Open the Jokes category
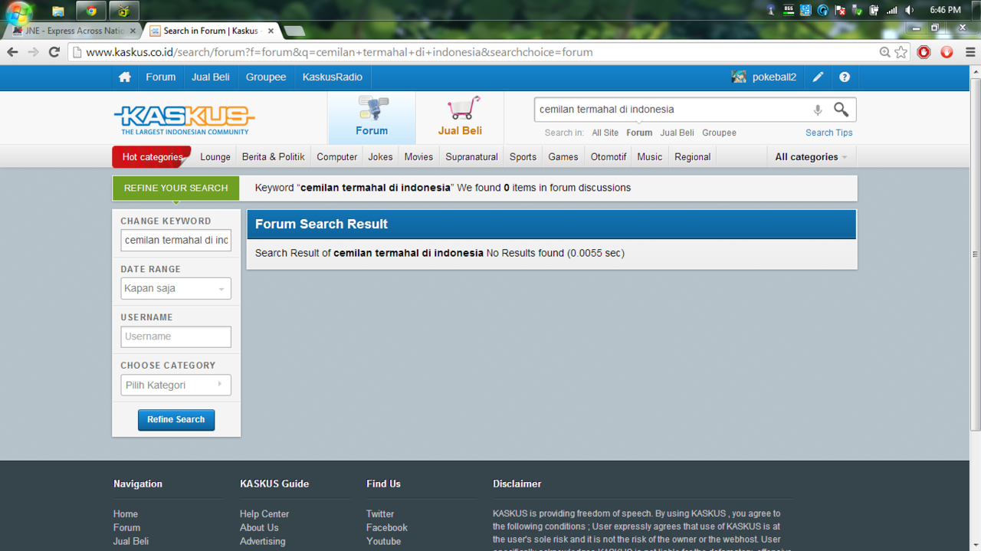The height and width of the screenshot is (551, 981). pyautogui.click(x=380, y=157)
